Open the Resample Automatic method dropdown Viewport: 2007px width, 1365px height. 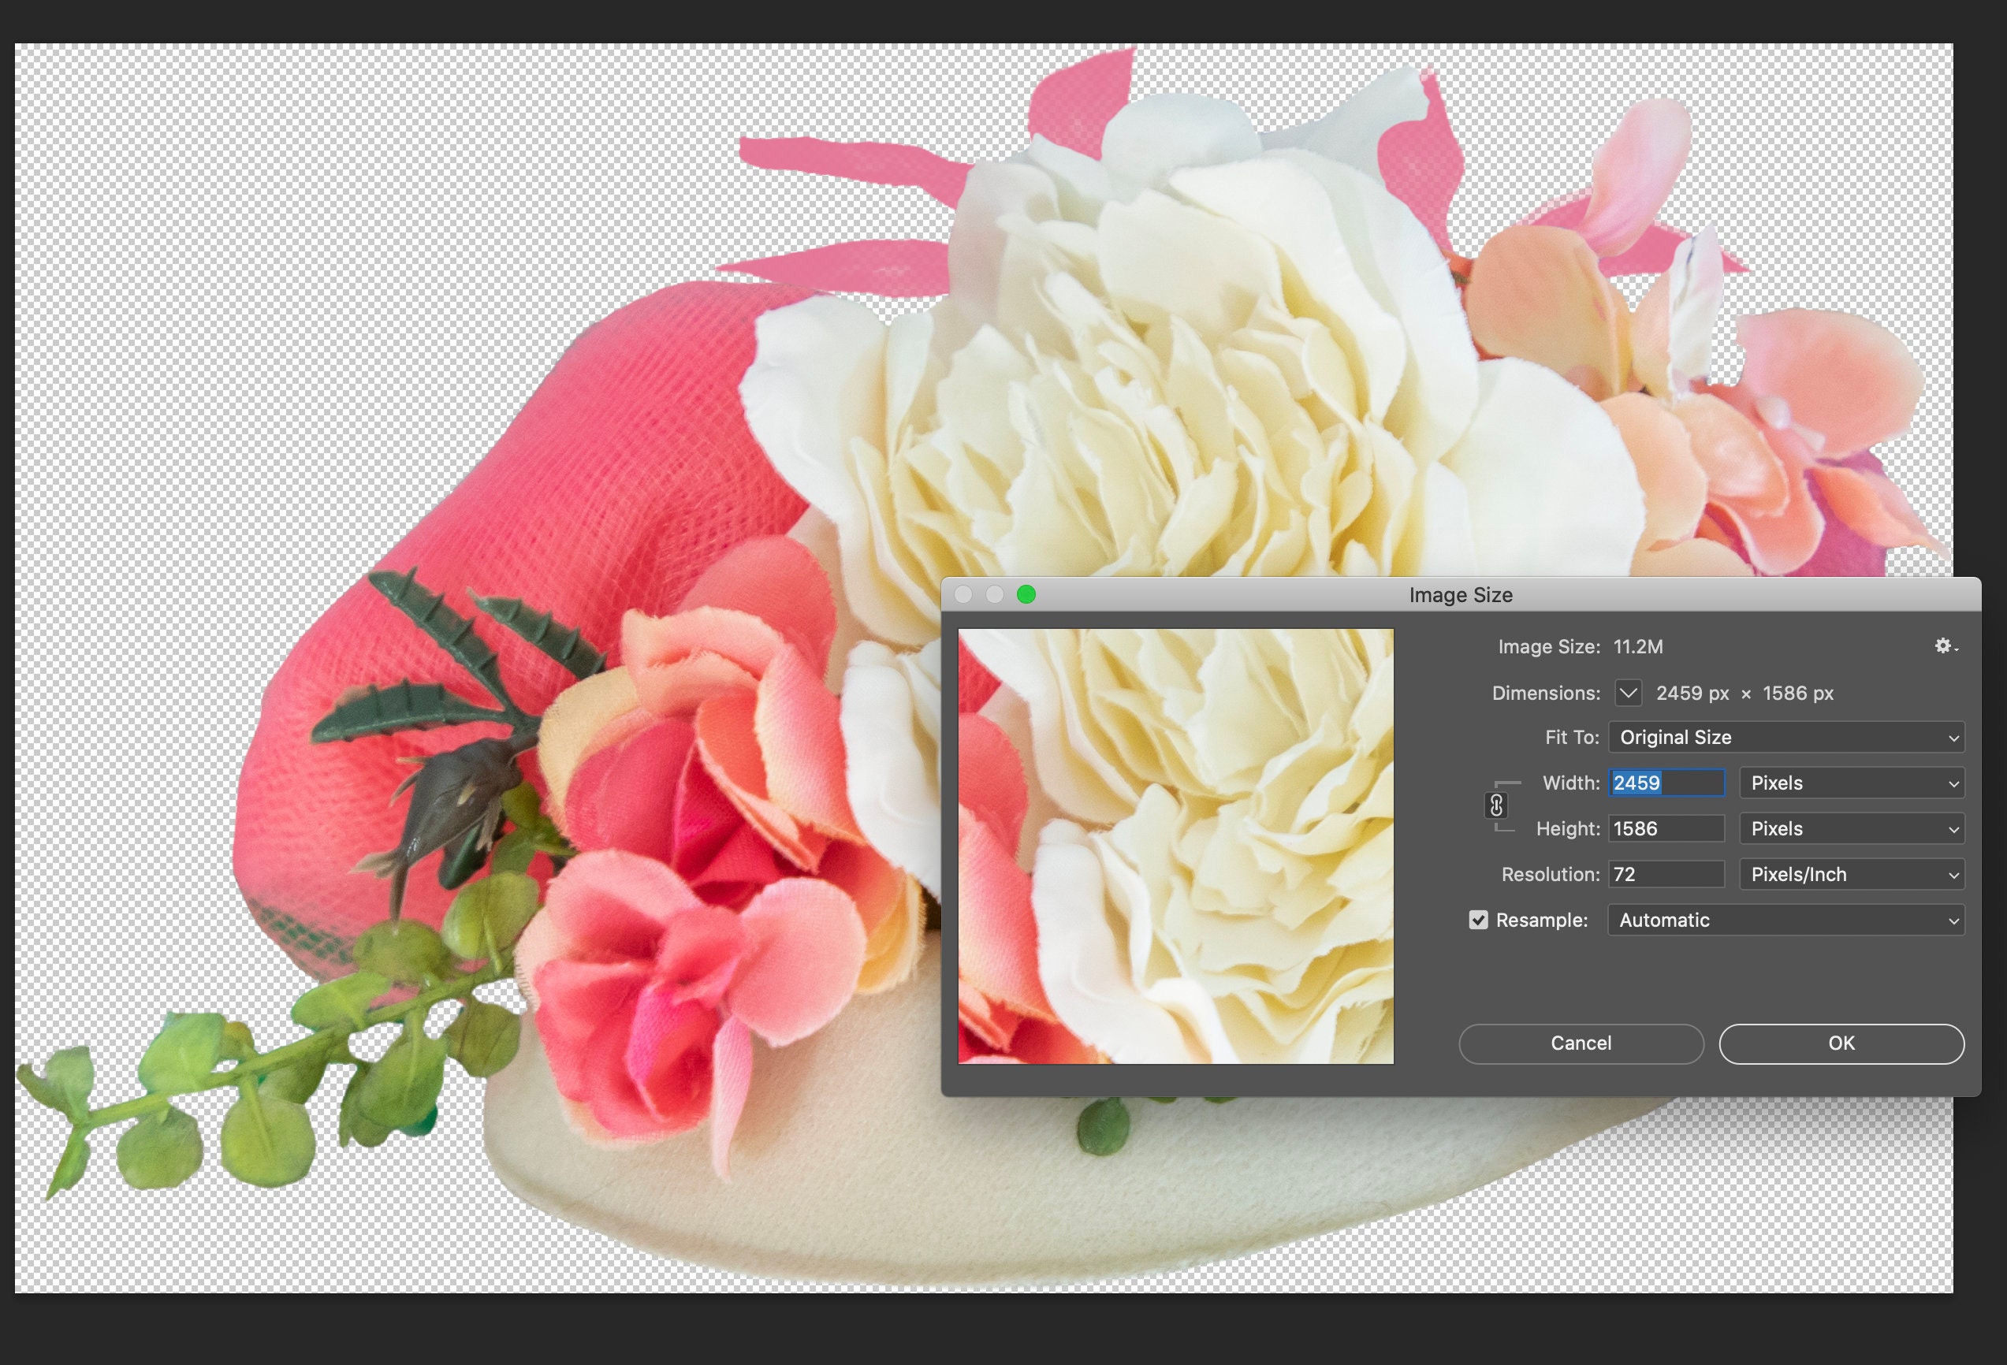coord(1786,921)
